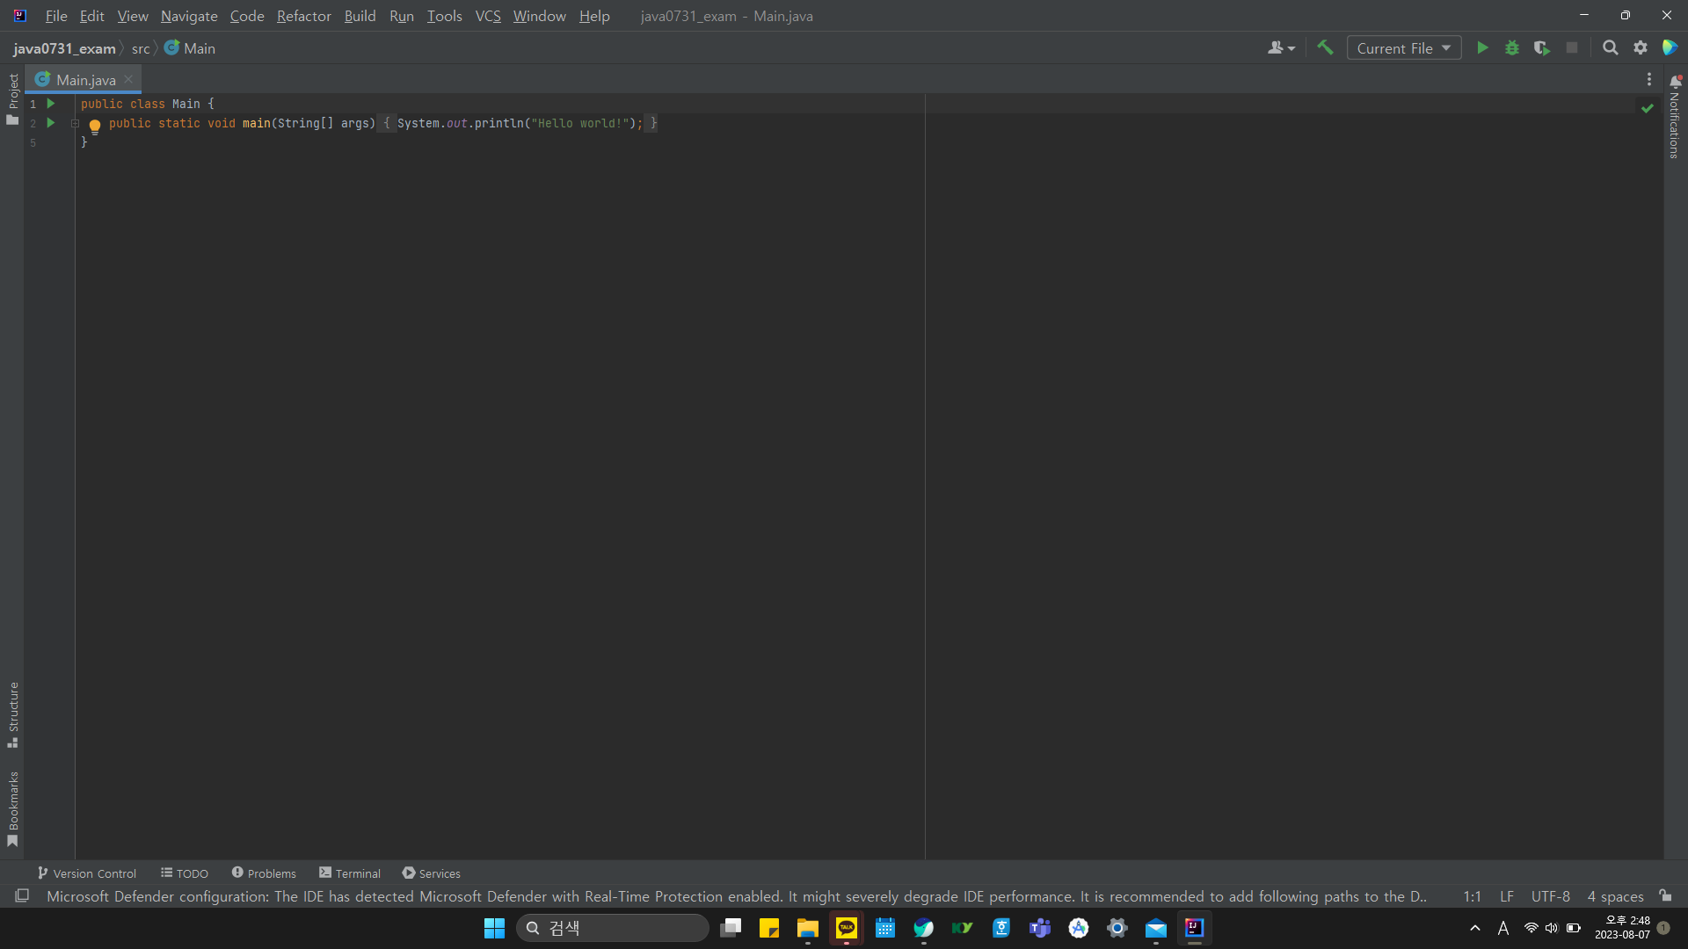Screen dimensions: 1688x949
Task: Click the Windows taskbar search box
Action: click(x=613, y=928)
